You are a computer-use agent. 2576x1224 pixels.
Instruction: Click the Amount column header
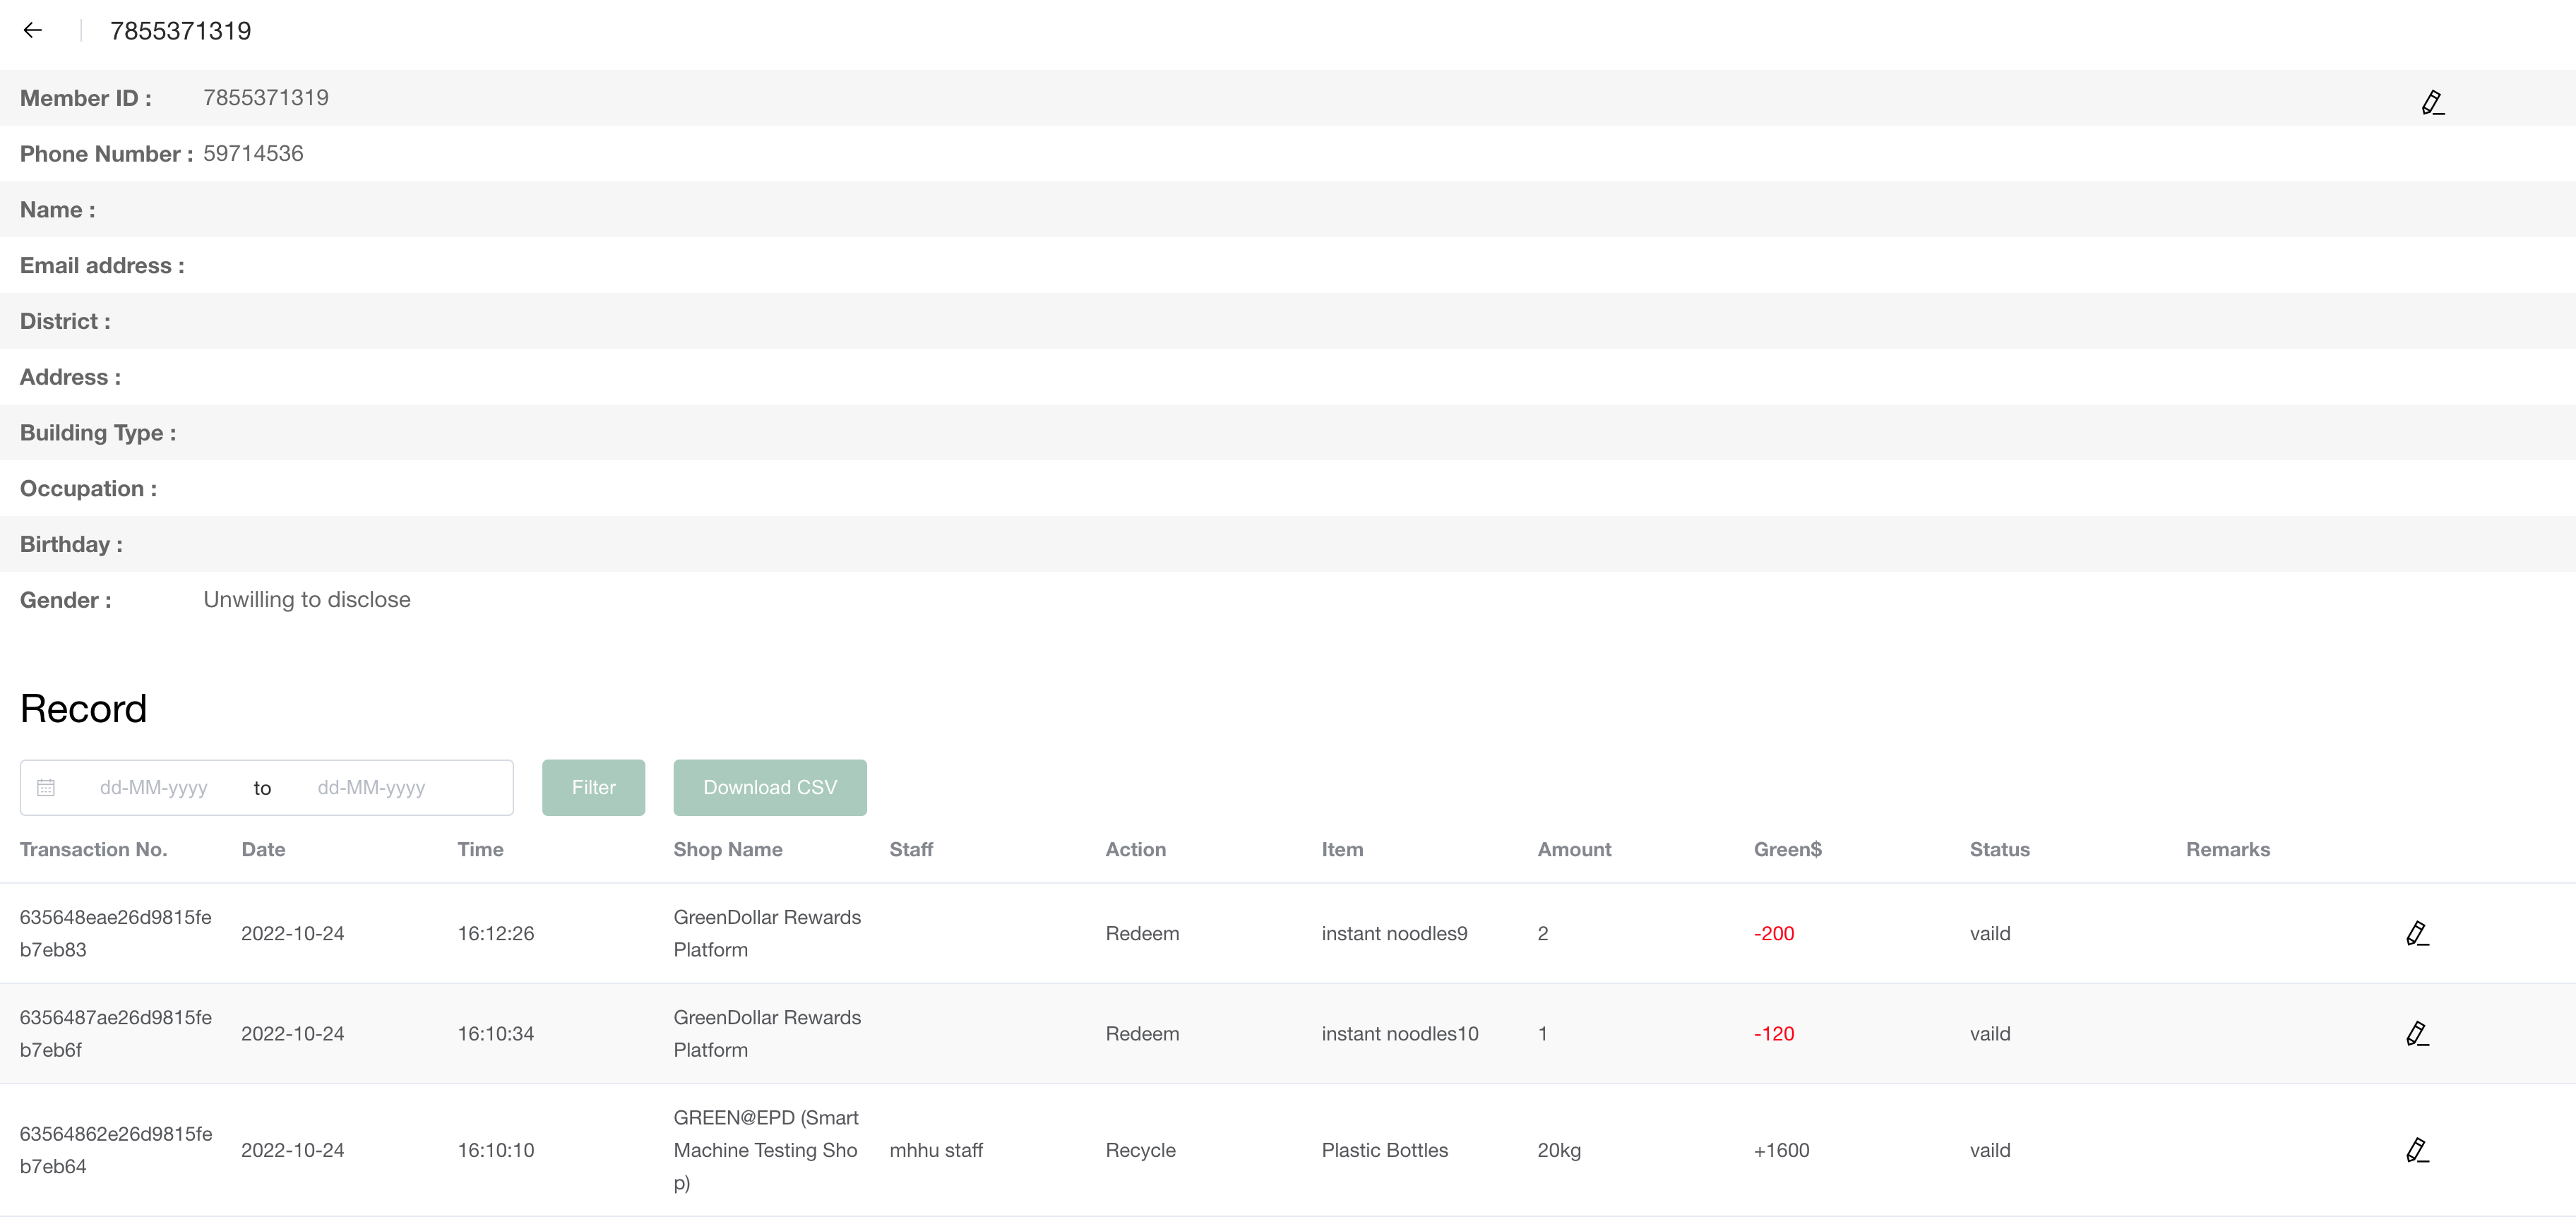1574,849
